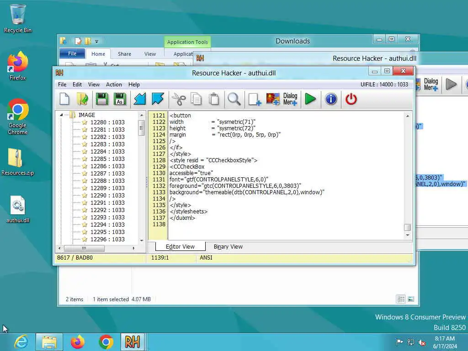Screen dimensions: 468x351
Task: Open the Action menu
Action: coord(114,85)
